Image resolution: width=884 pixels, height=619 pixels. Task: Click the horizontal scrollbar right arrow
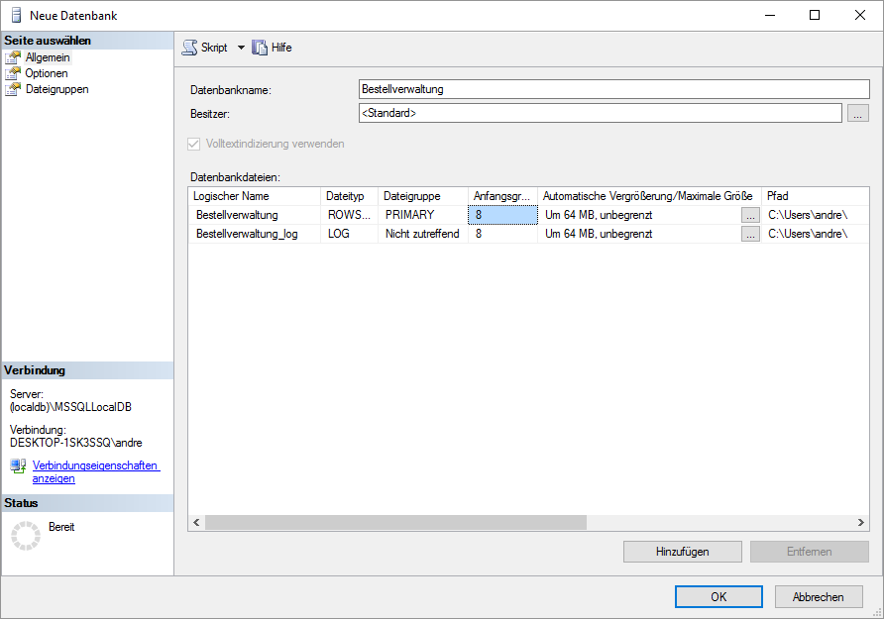coord(862,522)
